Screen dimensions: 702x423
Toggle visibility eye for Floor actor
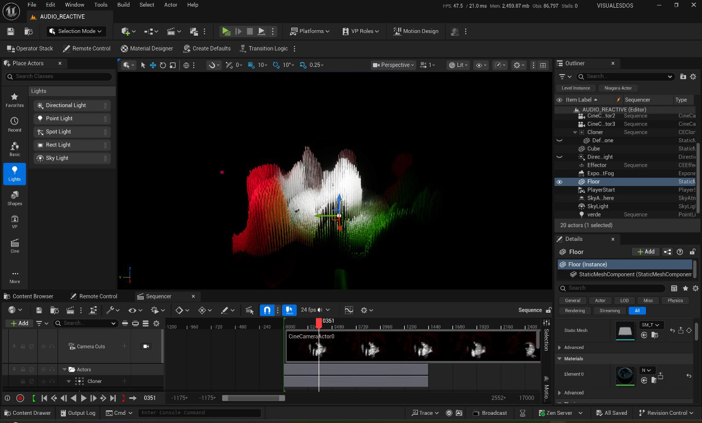pos(559,182)
